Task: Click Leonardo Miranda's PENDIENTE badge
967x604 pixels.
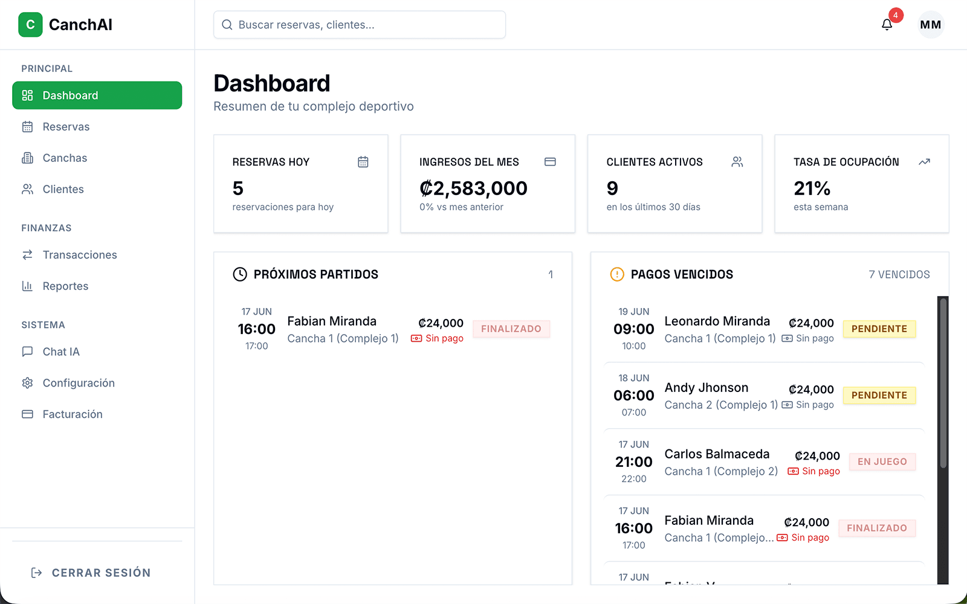Action: [879, 329]
